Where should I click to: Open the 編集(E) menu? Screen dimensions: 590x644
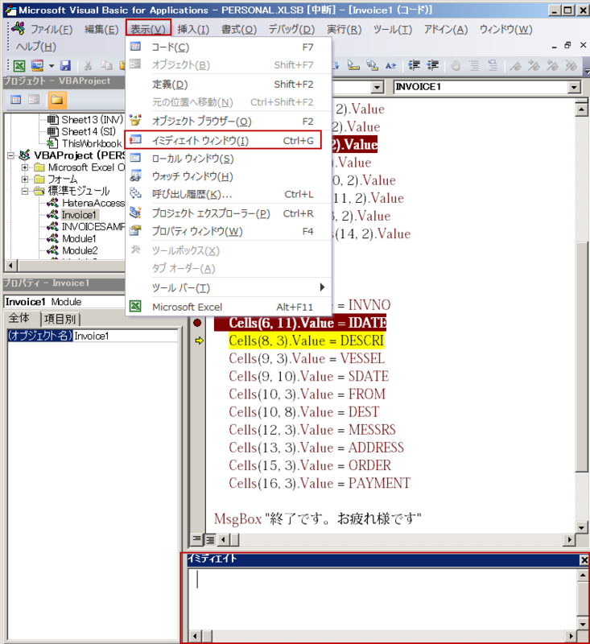pos(101,30)
